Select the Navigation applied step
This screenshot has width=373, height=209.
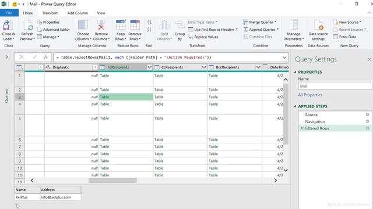coord(335,121)
